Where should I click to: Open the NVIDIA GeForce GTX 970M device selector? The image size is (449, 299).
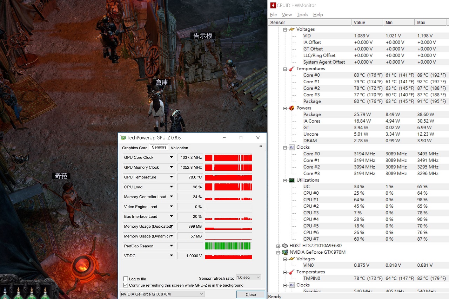click(162, 294)
